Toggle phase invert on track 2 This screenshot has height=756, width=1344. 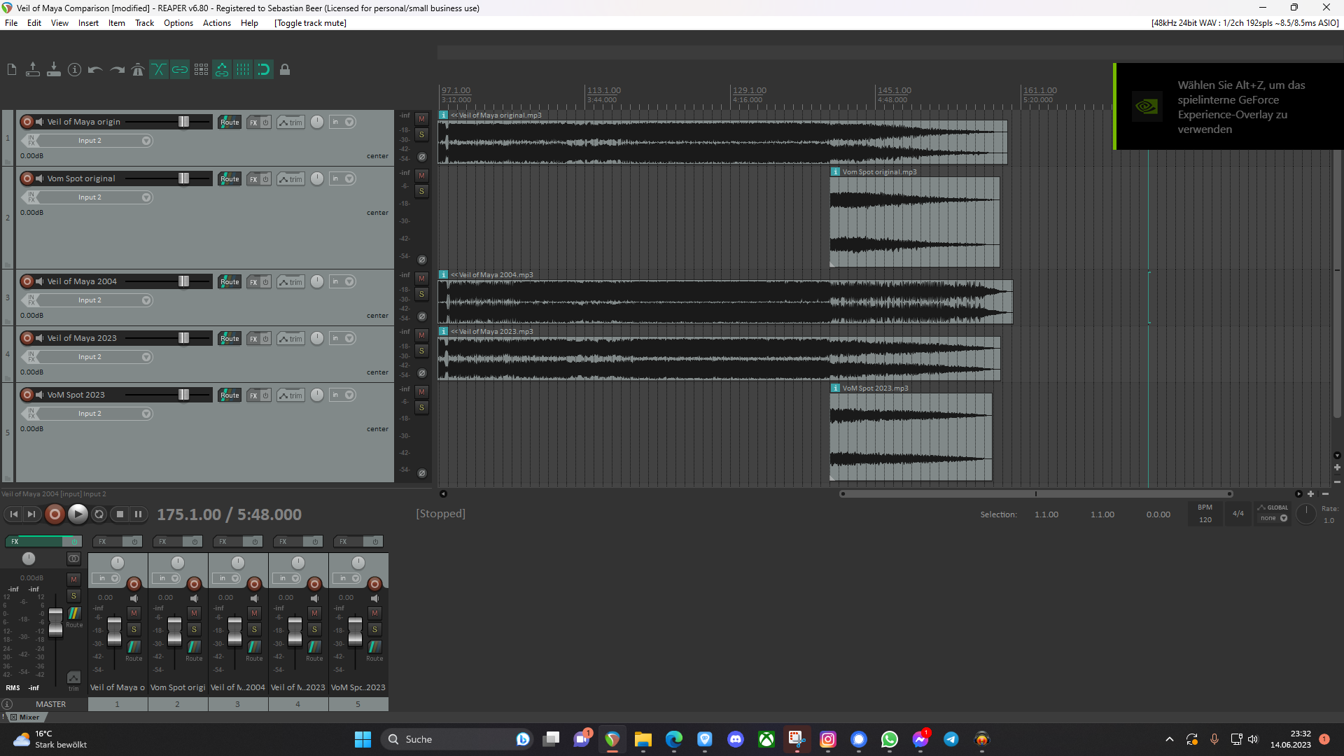coord(422,260)
